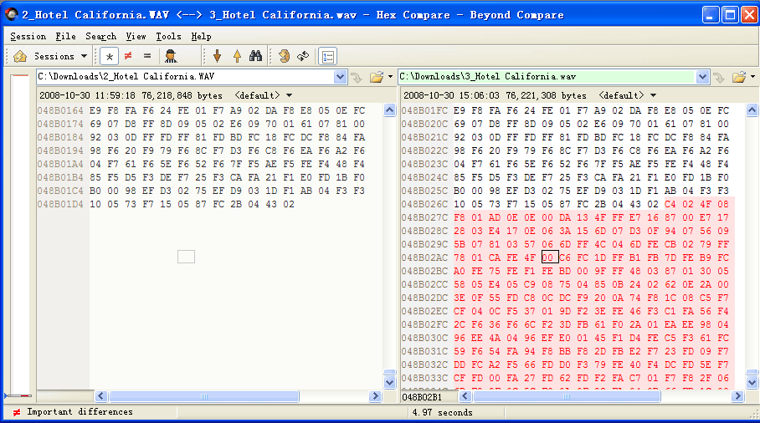Screen dimensions: 760x423
Task: Open the Search menu
Action: coord(100,36)
